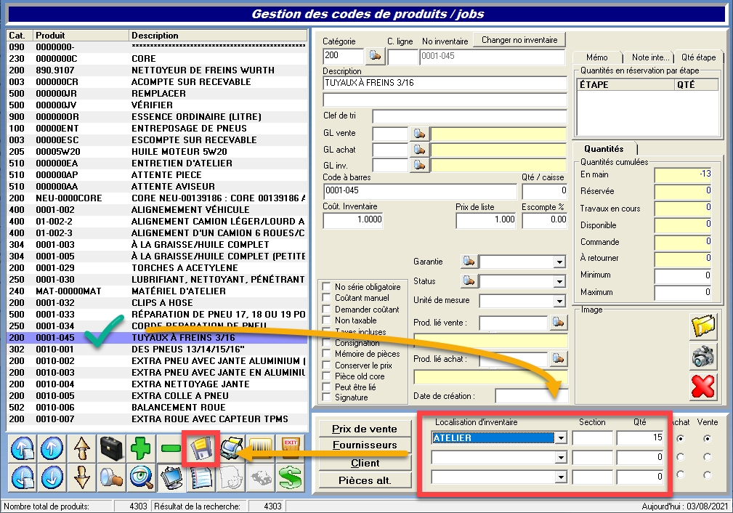Switch to the Mémo tab
The height and width of the screenshot is (513, 733).
(597, 57)
